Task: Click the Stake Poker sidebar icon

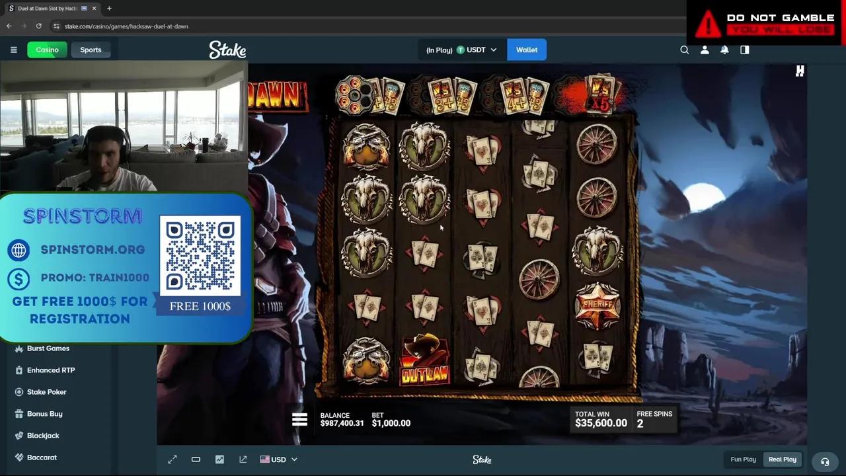Action: click(x=19, y=392)
